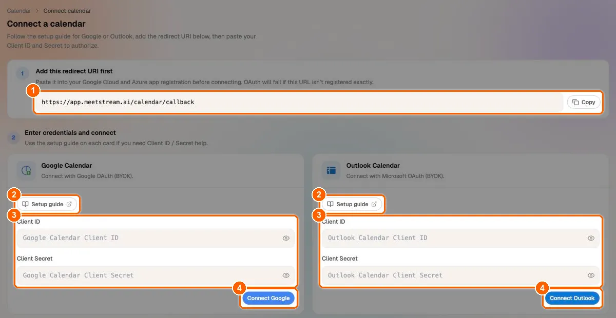Show the Outlook Calendar Client ID value
The width and height of the screenshot is (616, 318).
click(591, 238)
